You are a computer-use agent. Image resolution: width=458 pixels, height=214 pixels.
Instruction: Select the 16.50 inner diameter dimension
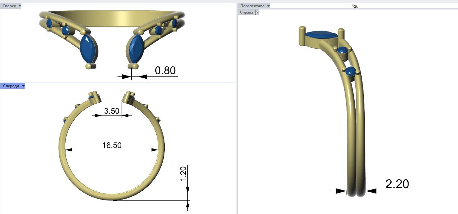point(112,145)
